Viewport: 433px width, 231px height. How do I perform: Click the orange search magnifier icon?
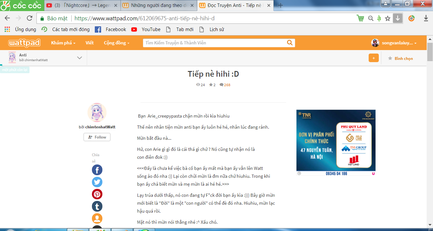[290, 43]
